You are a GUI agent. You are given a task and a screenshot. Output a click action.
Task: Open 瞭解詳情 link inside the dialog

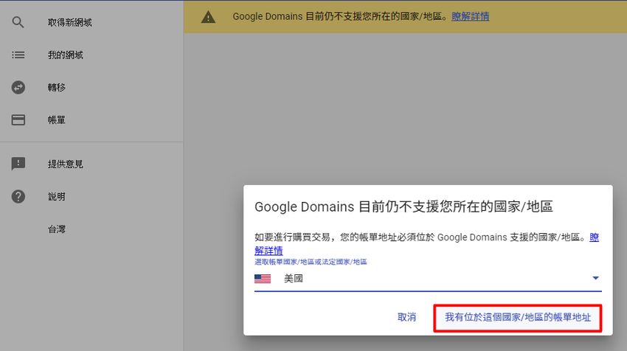(269, 251)
